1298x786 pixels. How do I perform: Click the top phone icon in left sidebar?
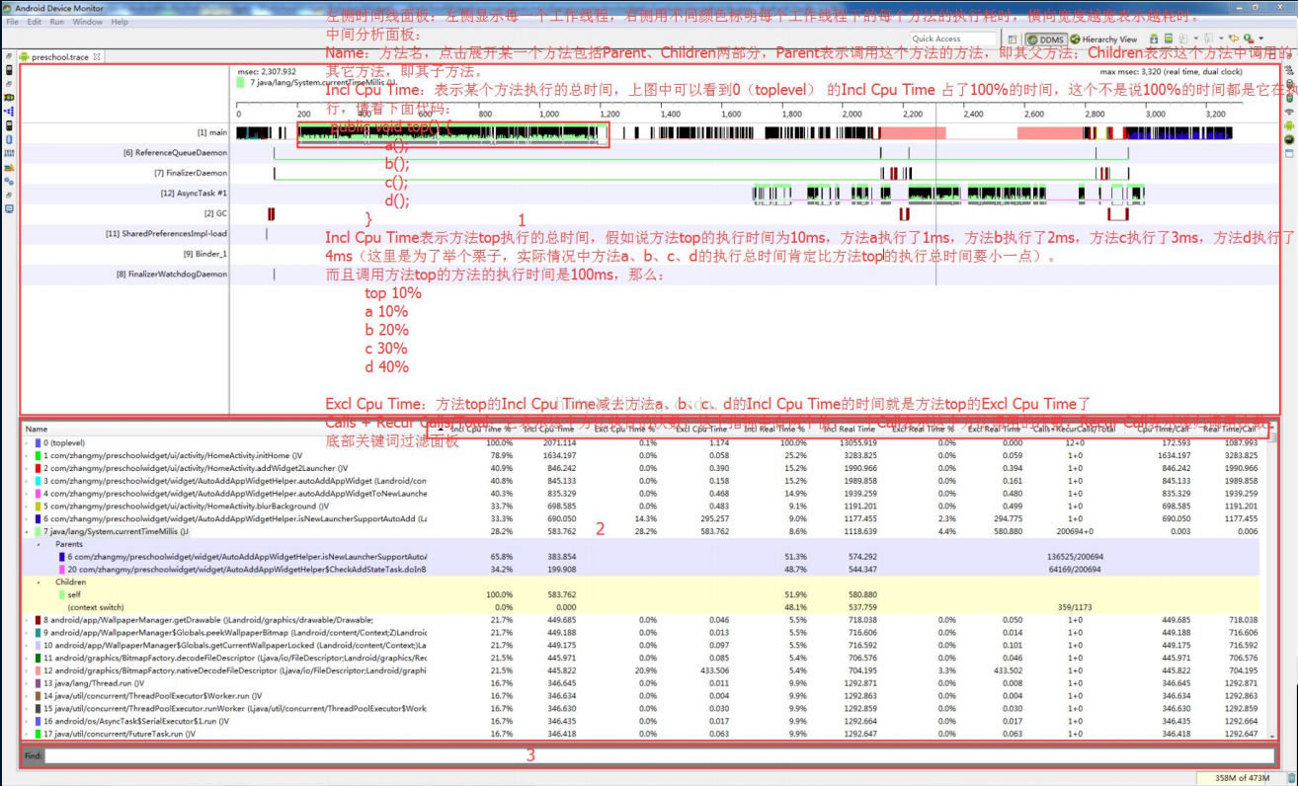(9, 70)
